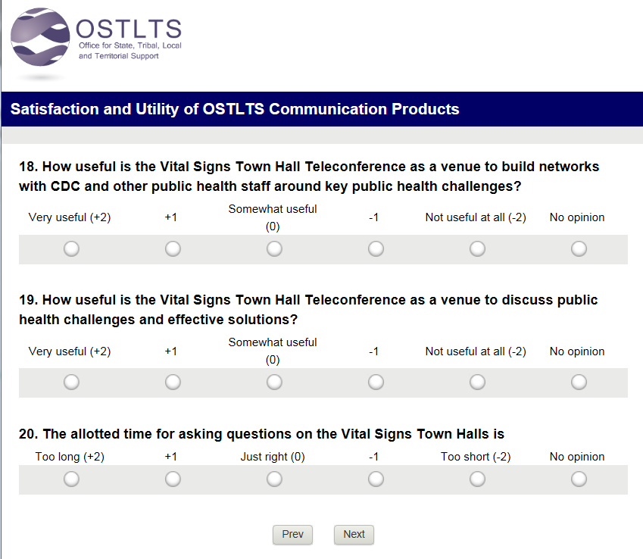Choose '+1' rating for question 20
Image resolution: width=643 pixels, height=559 pixels.
(173, 479)
